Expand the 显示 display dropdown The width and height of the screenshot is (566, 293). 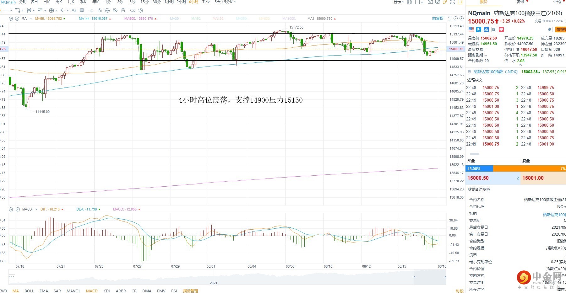point(399,2)
